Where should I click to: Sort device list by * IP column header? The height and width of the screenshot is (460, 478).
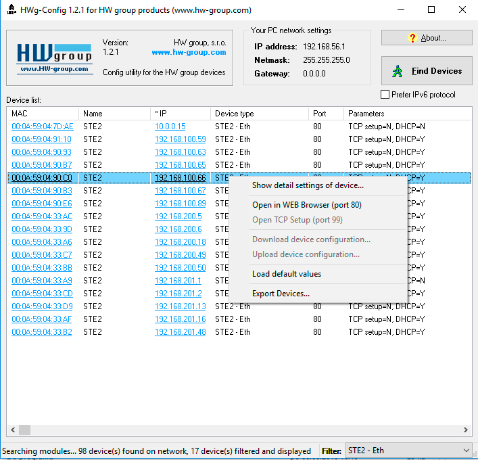[180, 114]
